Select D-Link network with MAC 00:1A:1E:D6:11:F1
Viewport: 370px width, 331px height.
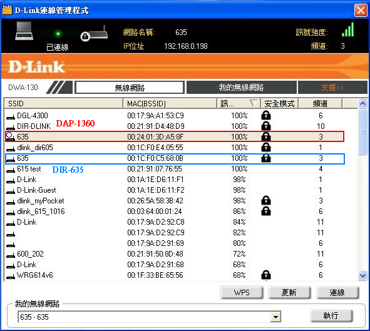point(175,180)
